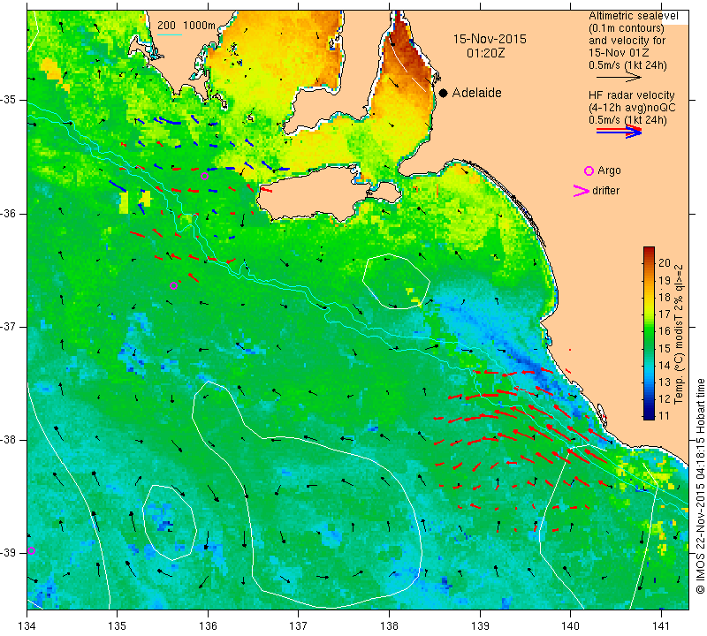Click the color bar tick label 18
This screenshot has height=636, width=707.
click(x=665, y=297)
